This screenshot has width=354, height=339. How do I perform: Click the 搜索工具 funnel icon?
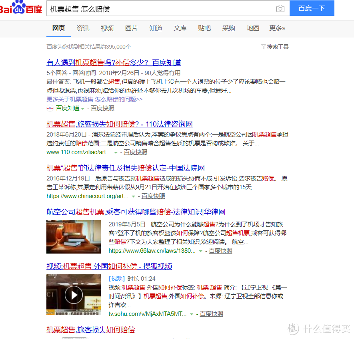(263, 47)
